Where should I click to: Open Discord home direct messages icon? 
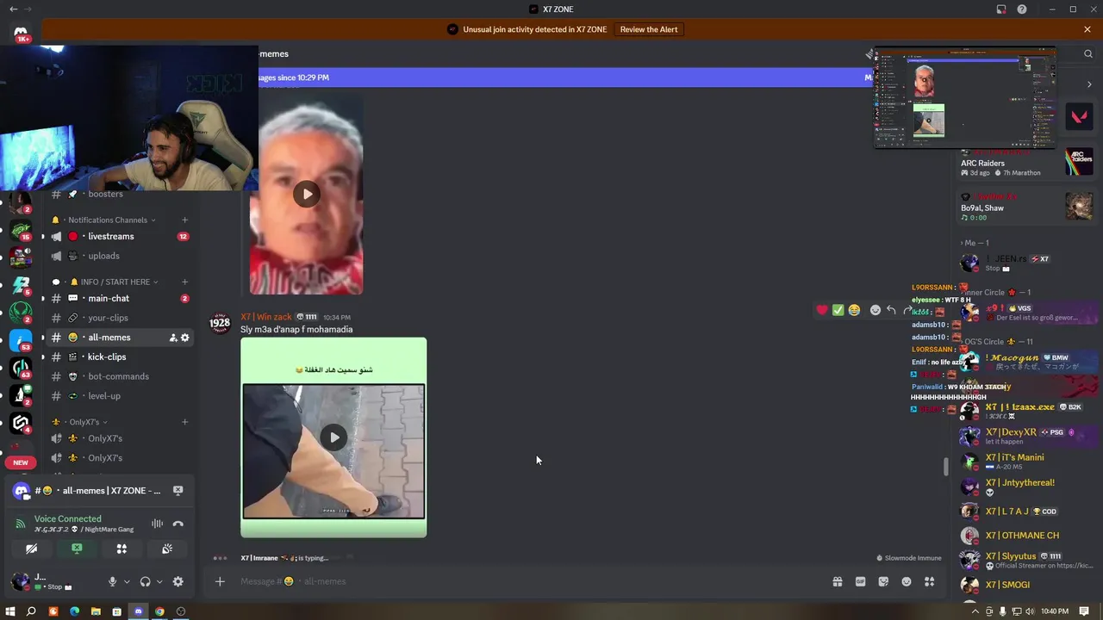21,33
